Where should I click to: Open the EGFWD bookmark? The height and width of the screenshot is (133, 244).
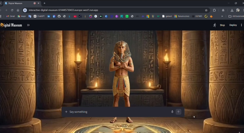197,16
